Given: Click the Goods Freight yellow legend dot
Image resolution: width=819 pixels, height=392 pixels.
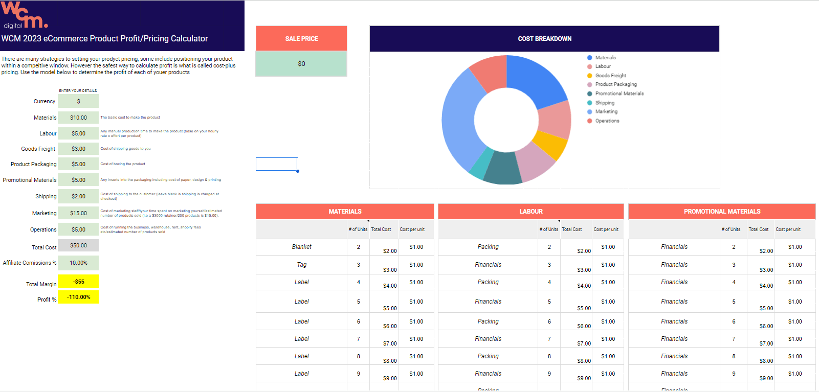Looking at the screenshot, I should (x=589, y=76).
